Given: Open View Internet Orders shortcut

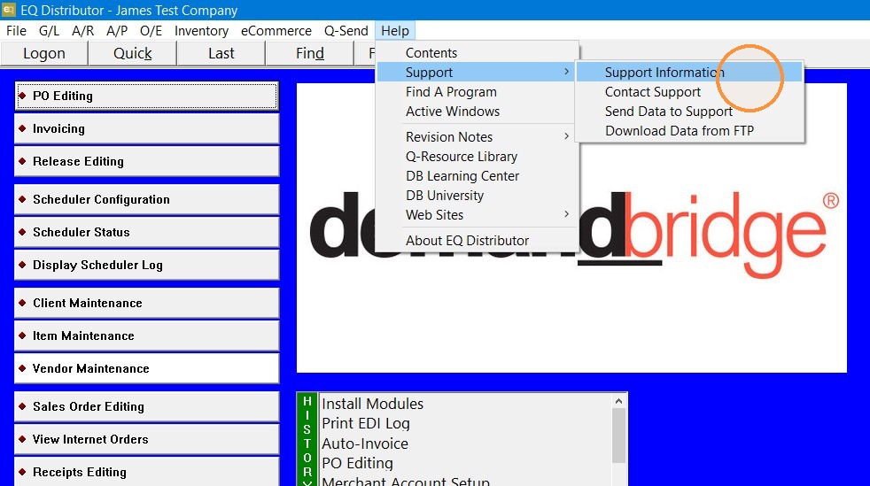Looking at the screenshot, I should (x=146, y=439).
